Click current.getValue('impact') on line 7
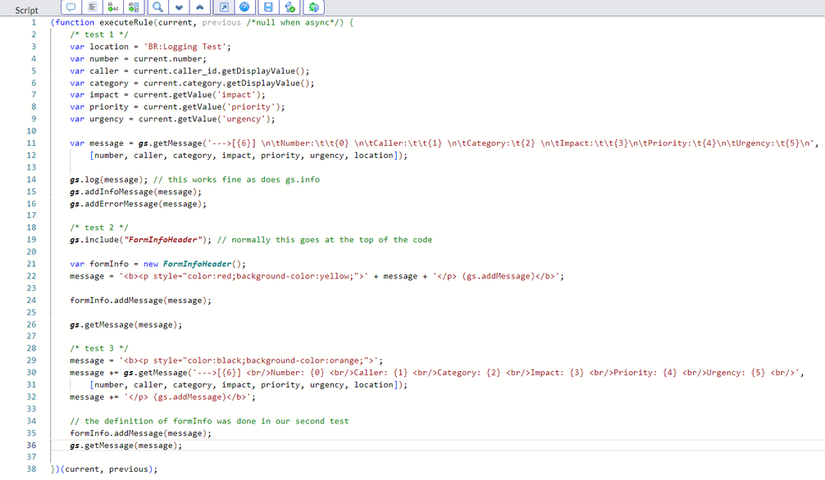The height and width of the screenshot is (480, 825). (x=199, y=95)
